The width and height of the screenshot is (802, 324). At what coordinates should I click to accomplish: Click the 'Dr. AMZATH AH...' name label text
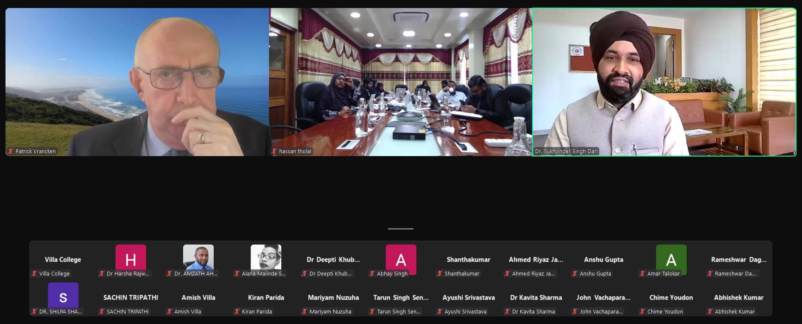pyautogui.click(x=196, y=273)
